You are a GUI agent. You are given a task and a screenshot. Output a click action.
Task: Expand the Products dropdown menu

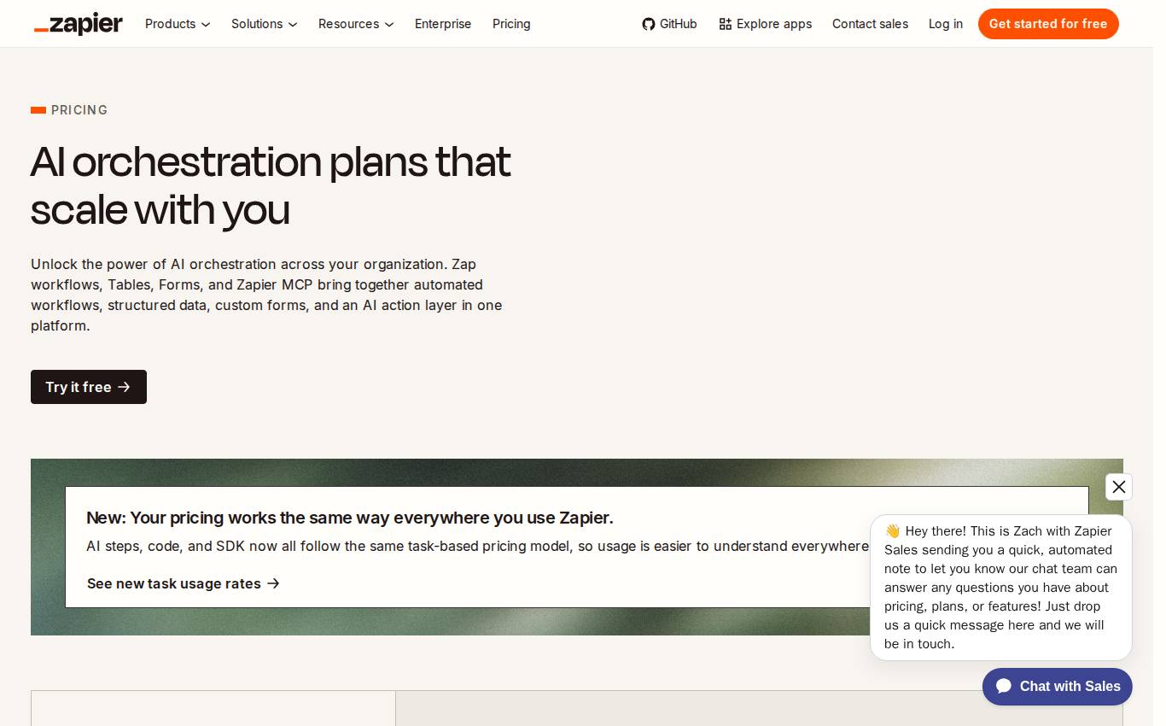click(x=178, y=24)
